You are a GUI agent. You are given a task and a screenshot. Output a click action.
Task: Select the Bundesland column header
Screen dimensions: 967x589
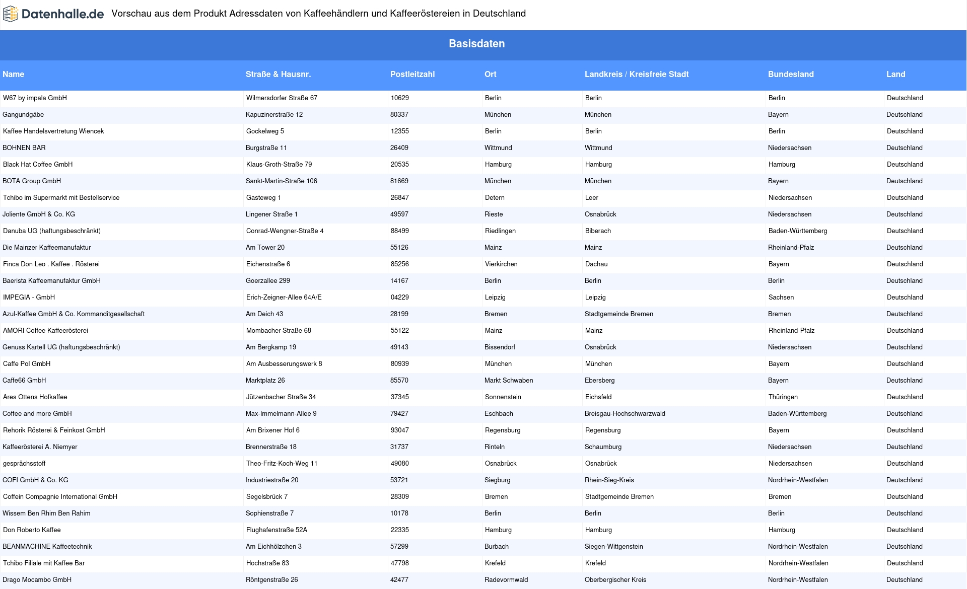tap(791, 75)
